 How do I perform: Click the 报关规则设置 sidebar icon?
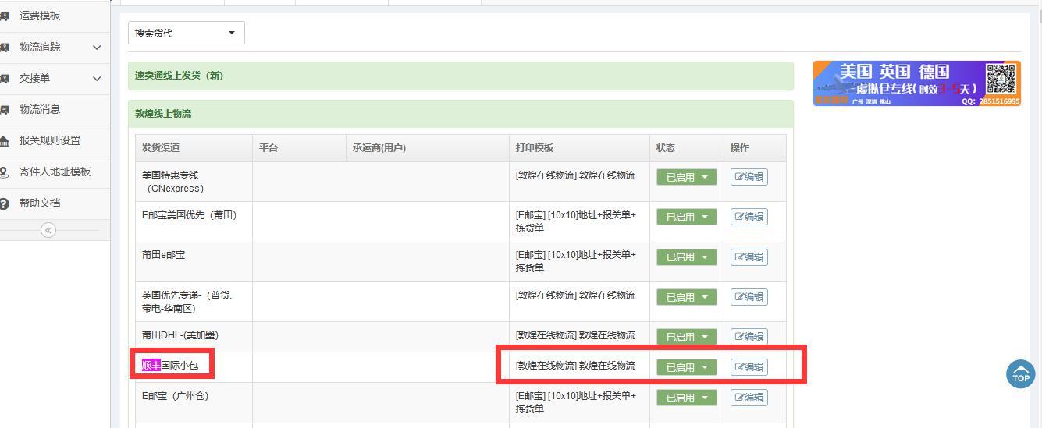click(5, 140)
